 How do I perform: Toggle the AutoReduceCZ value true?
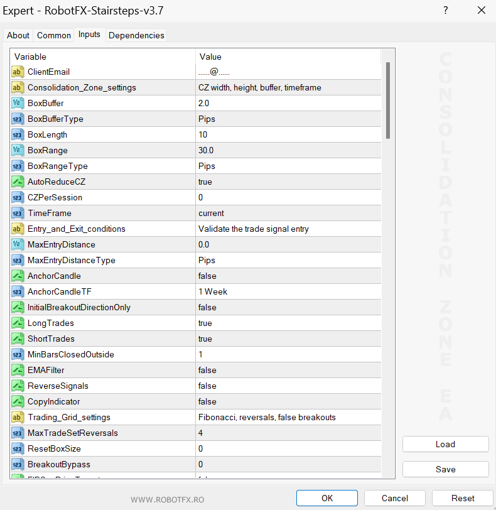pos(288,182)
